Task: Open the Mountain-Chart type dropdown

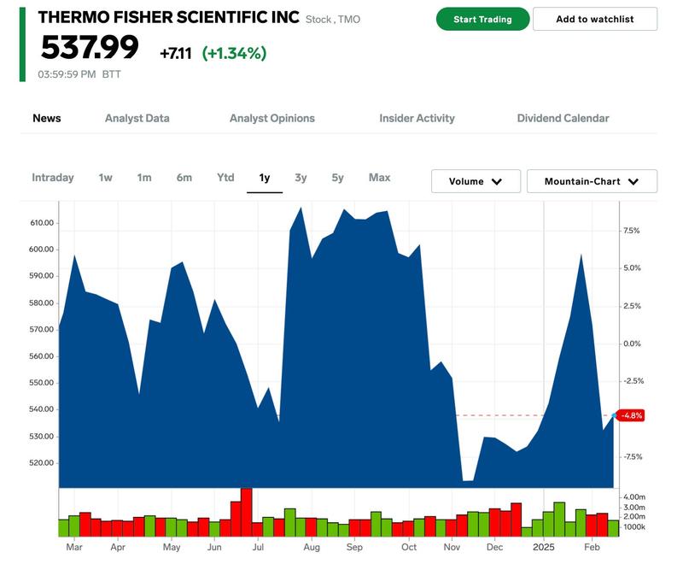Action: tap(592, 181)
